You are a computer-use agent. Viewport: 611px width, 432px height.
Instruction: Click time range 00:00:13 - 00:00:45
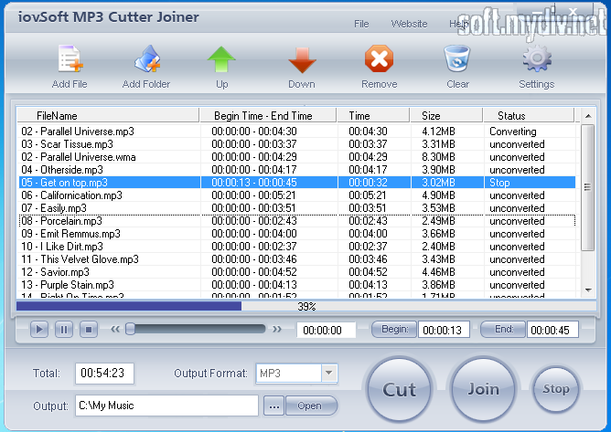[254, 183]
